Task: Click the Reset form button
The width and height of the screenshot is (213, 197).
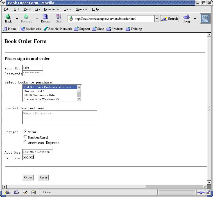Action: click(43, 177)
